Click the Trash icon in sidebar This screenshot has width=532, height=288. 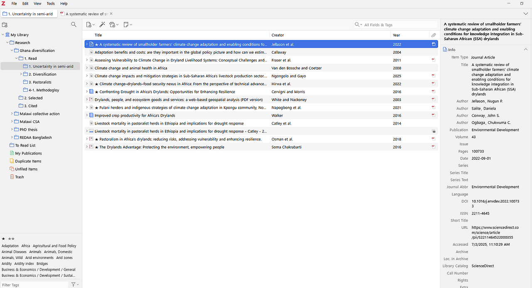[12, 177]
